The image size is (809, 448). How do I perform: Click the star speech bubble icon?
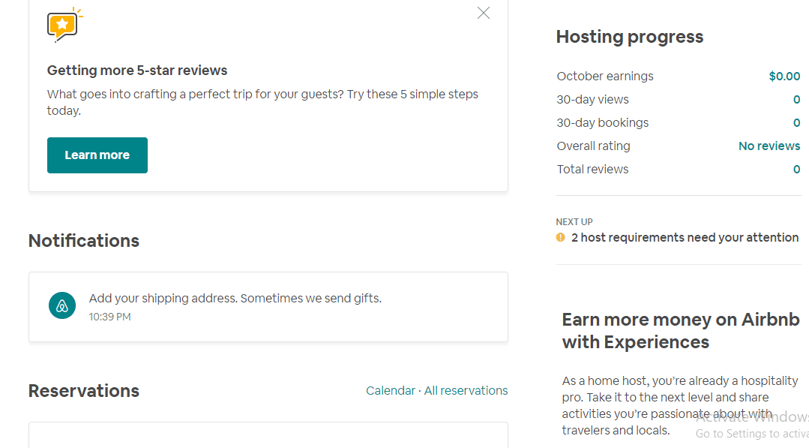64,25
